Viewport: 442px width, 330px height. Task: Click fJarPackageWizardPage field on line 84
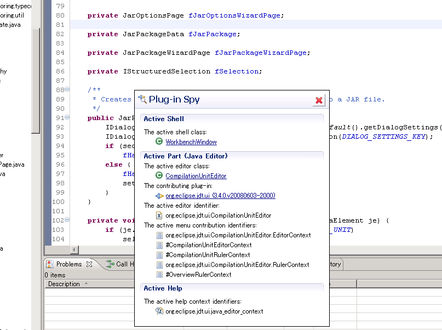[x=261, y=53]
